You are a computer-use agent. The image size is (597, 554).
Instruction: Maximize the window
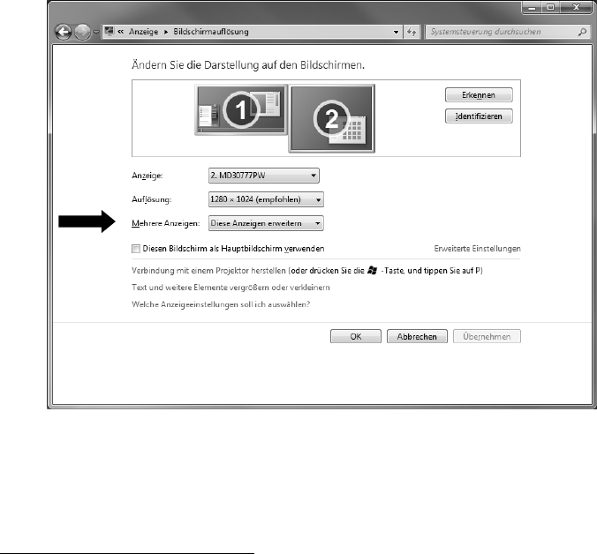click(x=550, y=7)
